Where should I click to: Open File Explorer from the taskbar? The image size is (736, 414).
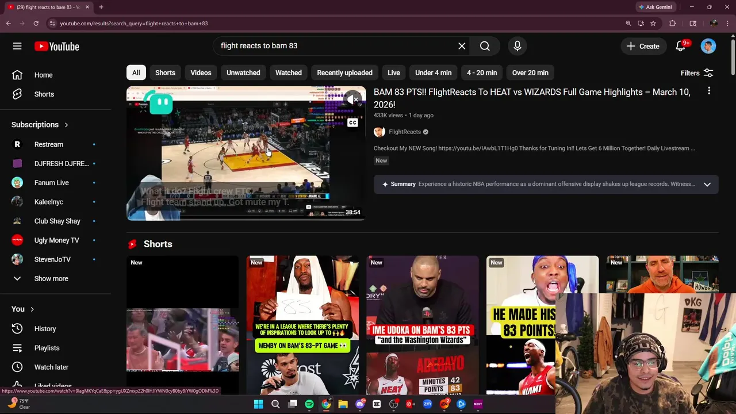click(x=343, y=404)
